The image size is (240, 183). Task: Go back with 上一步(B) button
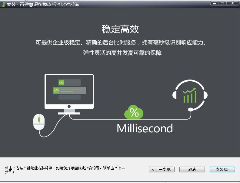click(162, 169)
